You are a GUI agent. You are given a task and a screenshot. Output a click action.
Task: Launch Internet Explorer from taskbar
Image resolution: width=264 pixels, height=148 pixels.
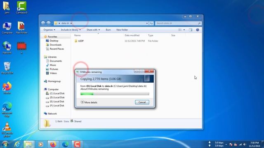click(17, 144)
